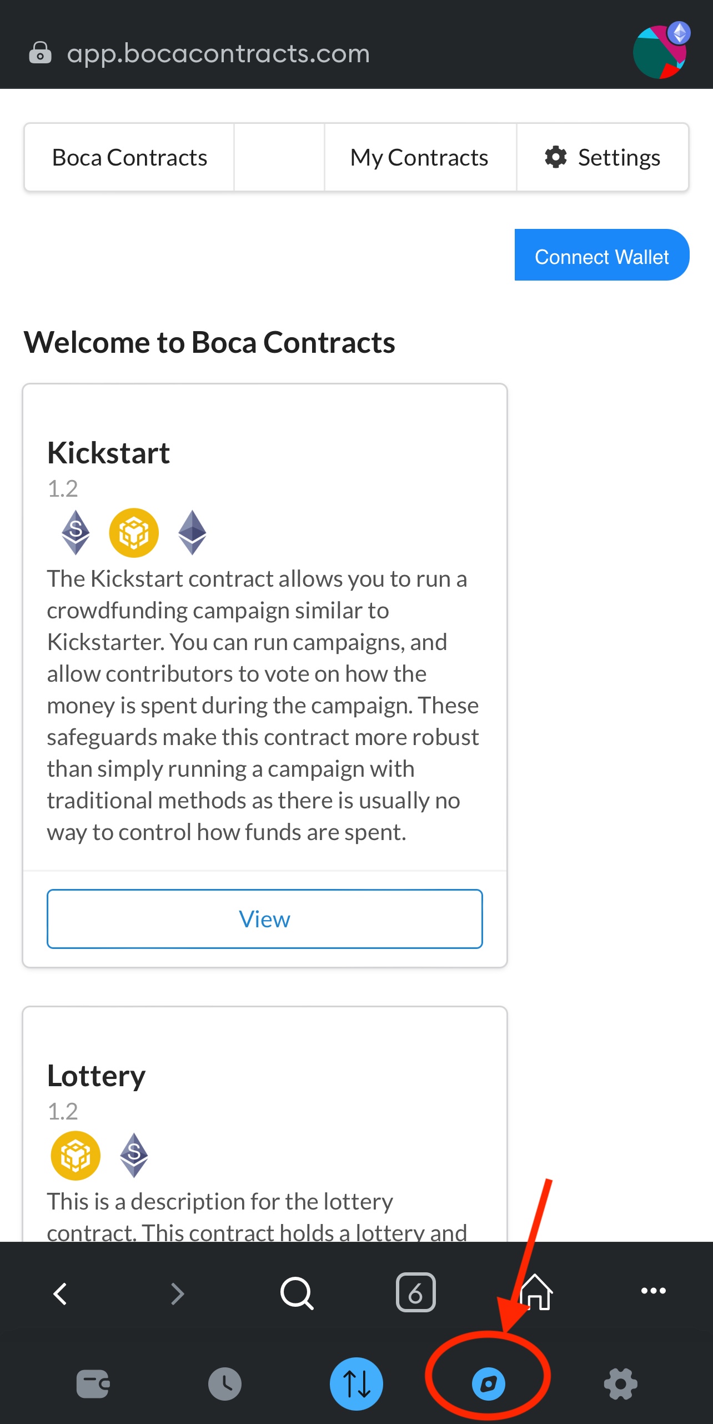
Task: Navigate forward with right chevron
Action: (x=177, y=1293)
